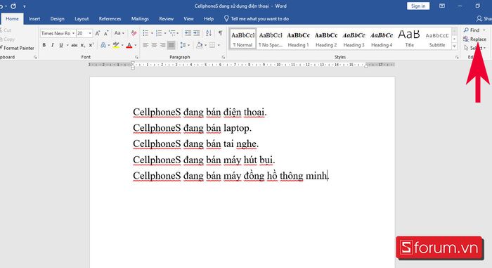Expand highlight color dropdown arrow
Viewport: 492px width, 268px height.
pos(122,45)
